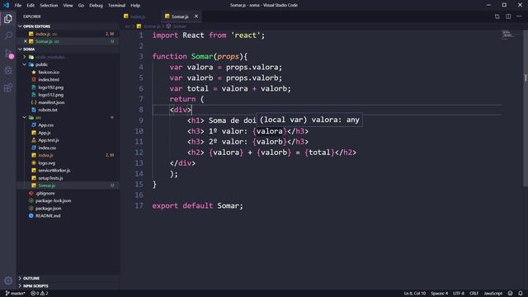Click the notifications bell in status bar
Viewport: 528px width, 297px height.
(x=521, y=294)
